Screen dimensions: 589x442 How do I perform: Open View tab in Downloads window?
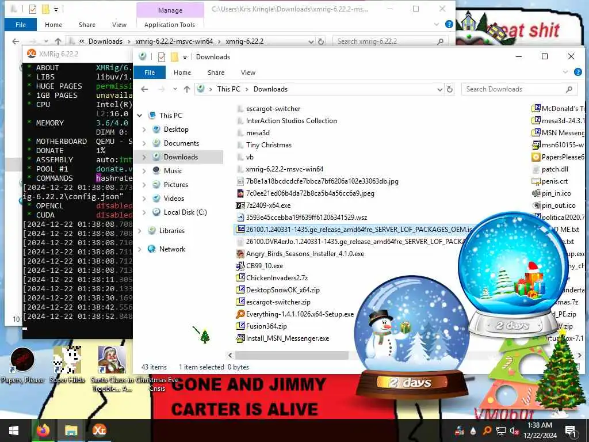248,73
